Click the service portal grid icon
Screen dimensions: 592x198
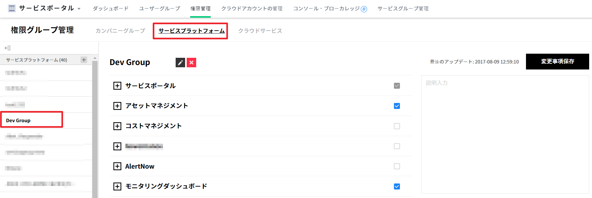pyautogui.click(x=12, y=9)
